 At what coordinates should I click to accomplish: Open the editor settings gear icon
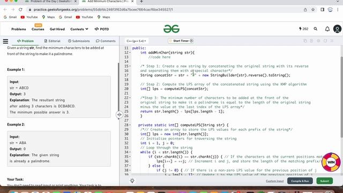pyautogui.click(x=318, y=41)
